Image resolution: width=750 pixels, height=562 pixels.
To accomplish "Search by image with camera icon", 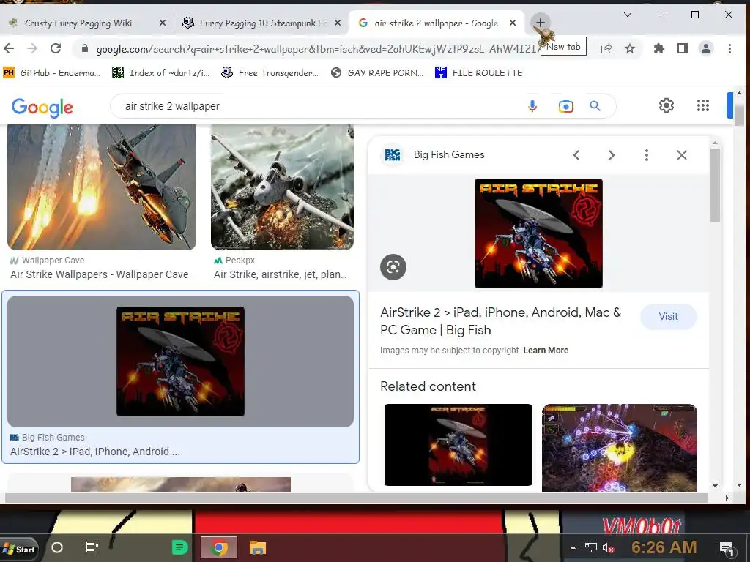I will pos(565,106).
